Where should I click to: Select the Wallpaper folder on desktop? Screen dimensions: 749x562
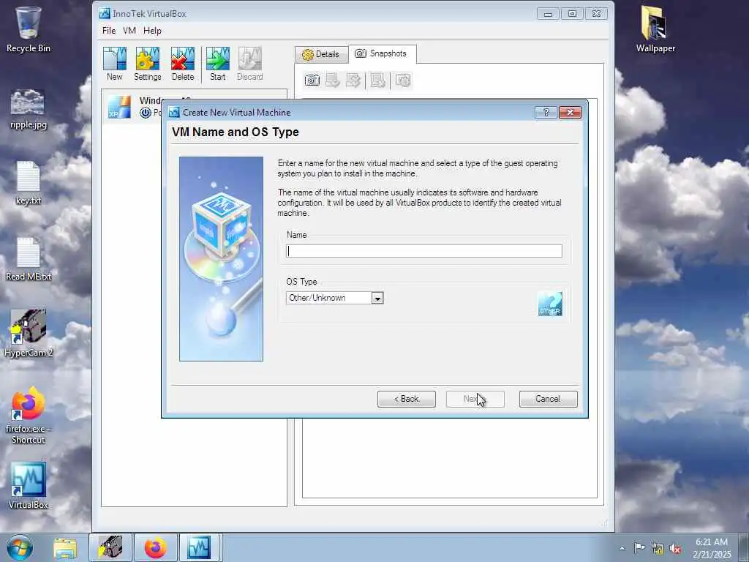click(x=655, y=29)
